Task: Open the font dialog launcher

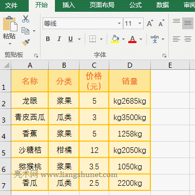Action: (164, 55)
